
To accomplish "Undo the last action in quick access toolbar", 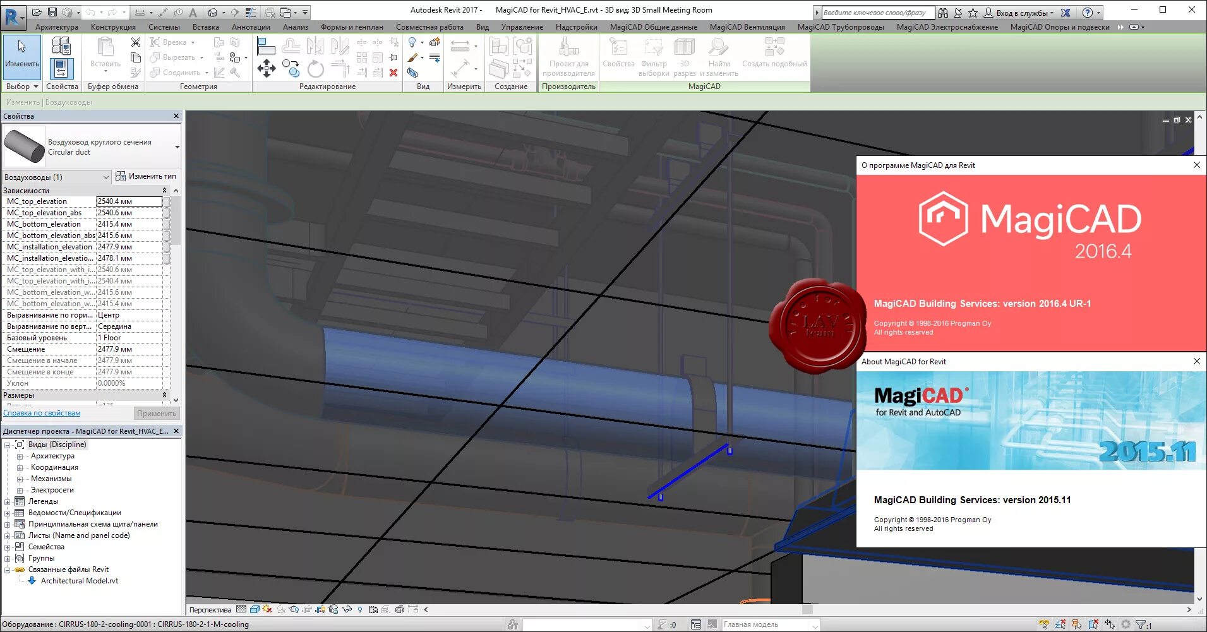I will click(90, 12).
